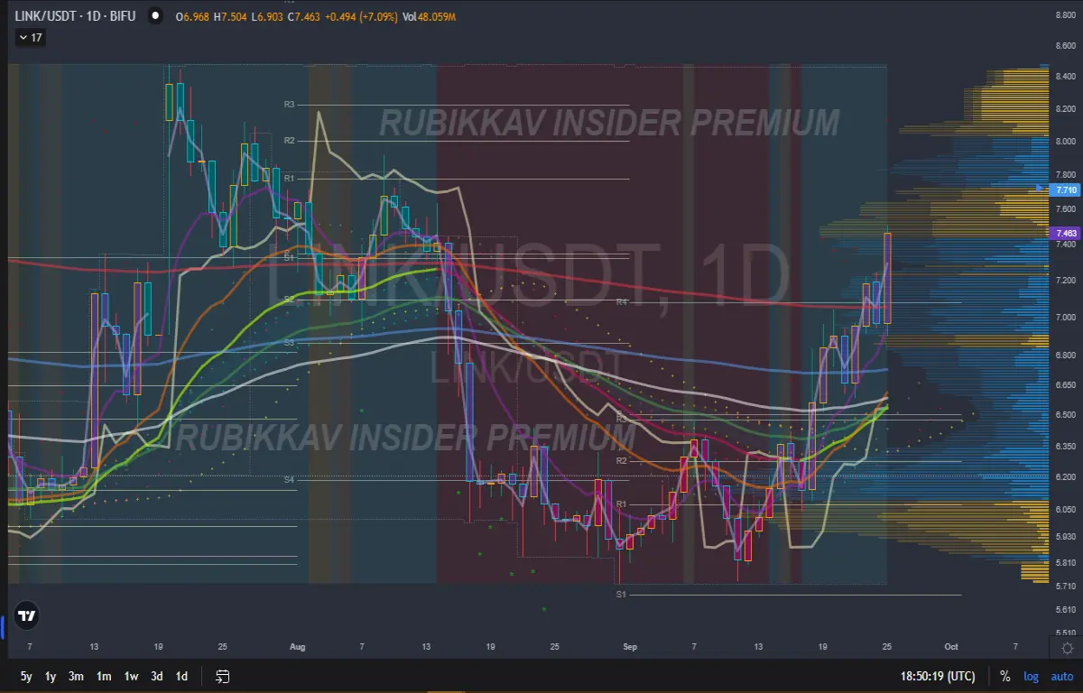
Task: Click the Aug label on time axis
Action: 299,647
